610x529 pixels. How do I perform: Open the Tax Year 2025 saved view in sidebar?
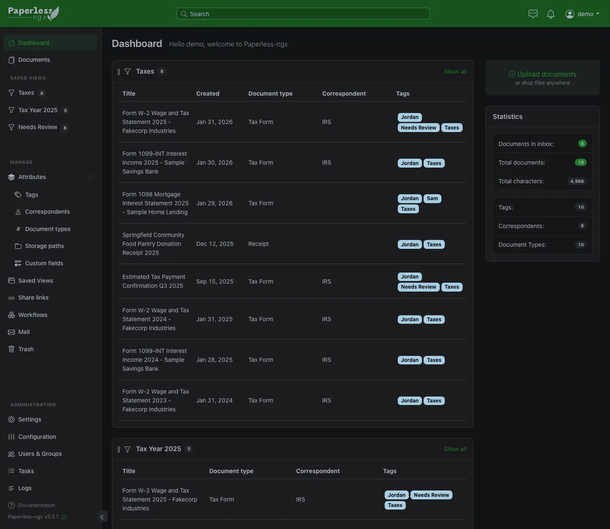[x=50, y=110]
